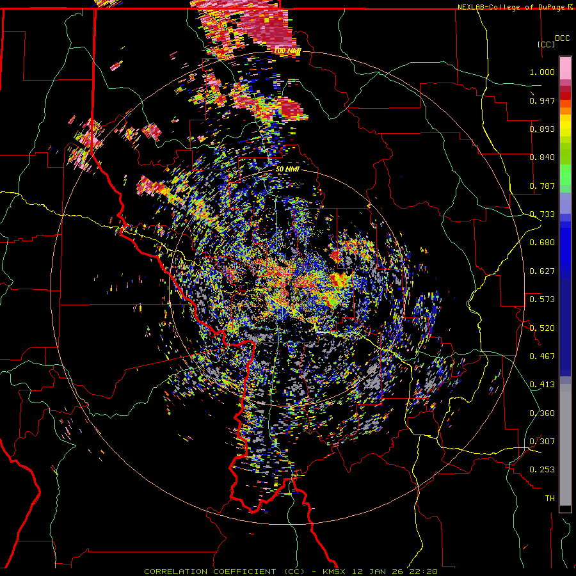This screenshot has height=576, width=576.
Task: Select the 0.253 value on the color scale
Action: click(542, 470)
